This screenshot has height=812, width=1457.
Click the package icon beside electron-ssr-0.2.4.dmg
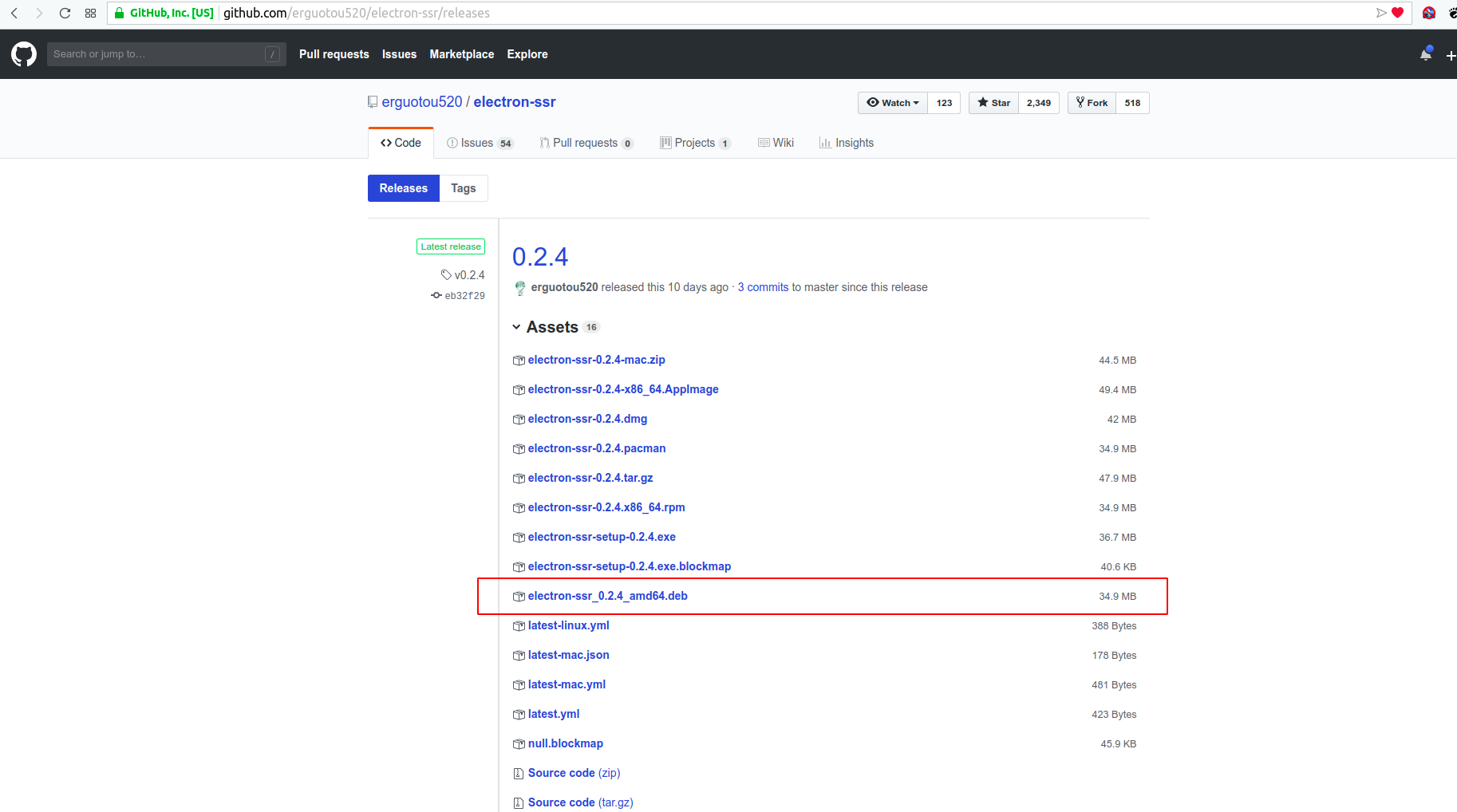[519, 420]
